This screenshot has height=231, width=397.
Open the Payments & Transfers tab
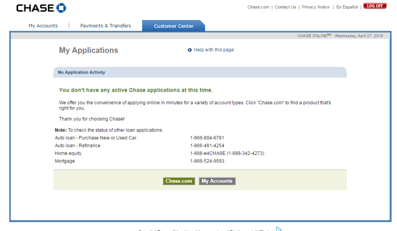tap(105, 26)
